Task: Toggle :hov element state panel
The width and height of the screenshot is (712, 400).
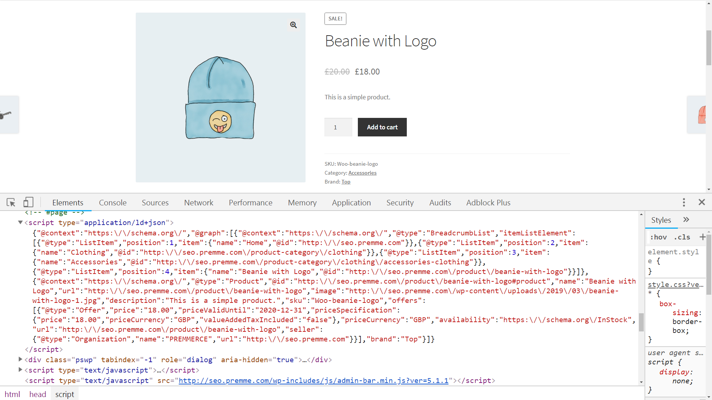Action: [658, 237]
